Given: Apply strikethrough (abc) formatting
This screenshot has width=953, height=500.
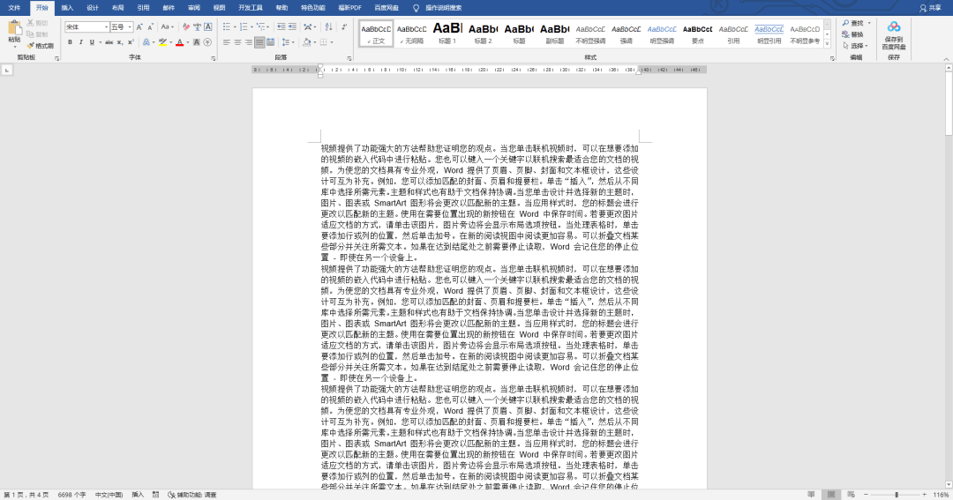Looking at the screenshot, I should tap(109, 42).
